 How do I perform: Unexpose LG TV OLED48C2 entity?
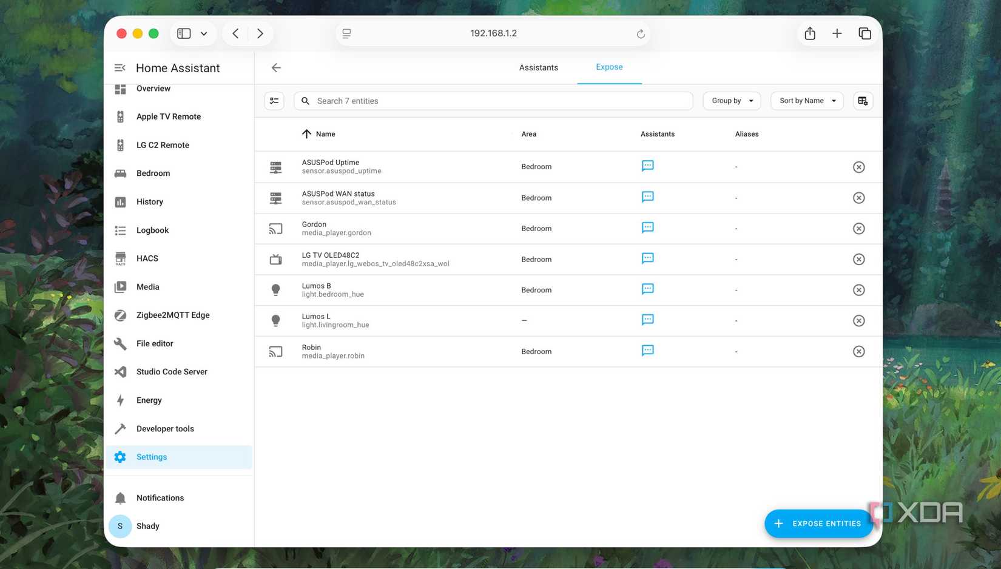[x=858, y=260]
